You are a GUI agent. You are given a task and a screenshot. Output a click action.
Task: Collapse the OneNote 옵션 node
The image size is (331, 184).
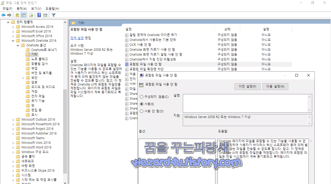18,45
